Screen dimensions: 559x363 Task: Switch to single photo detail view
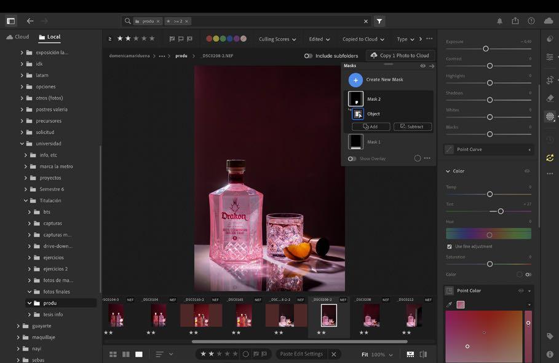click(139, 354)
